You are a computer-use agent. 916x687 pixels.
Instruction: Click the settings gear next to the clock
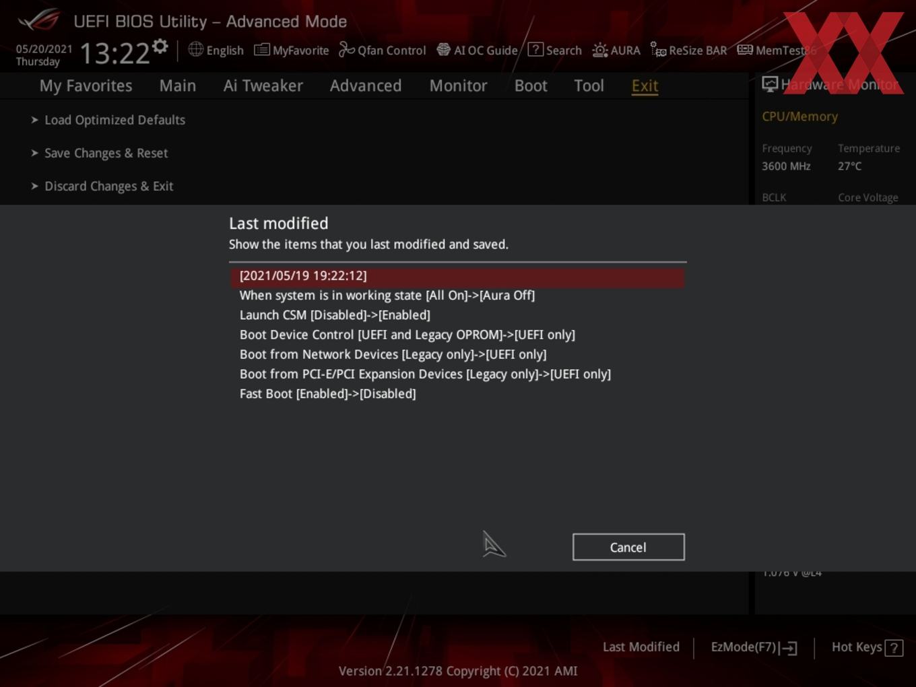click(160, 46)
